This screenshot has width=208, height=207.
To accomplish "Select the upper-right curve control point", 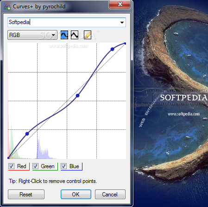I will click(113, 49).
